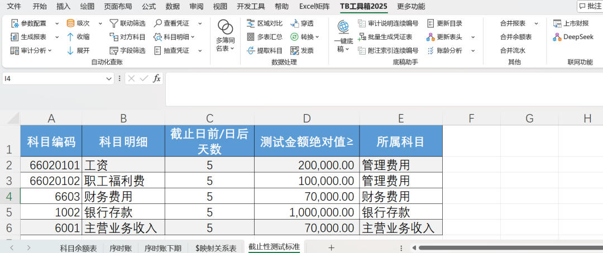Click the 批注 comments button
This screenshot has width=603, height=253.
590,6
